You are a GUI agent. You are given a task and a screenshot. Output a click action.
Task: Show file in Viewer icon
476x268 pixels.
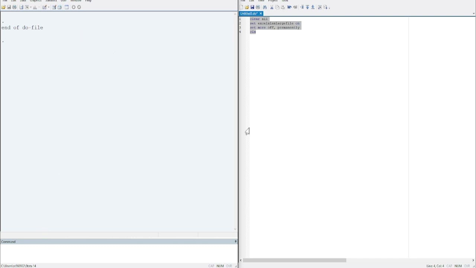(x=320, y=7)
